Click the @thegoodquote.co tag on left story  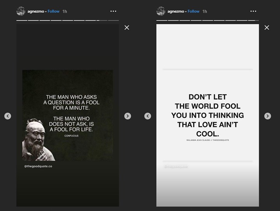point(38,166)
